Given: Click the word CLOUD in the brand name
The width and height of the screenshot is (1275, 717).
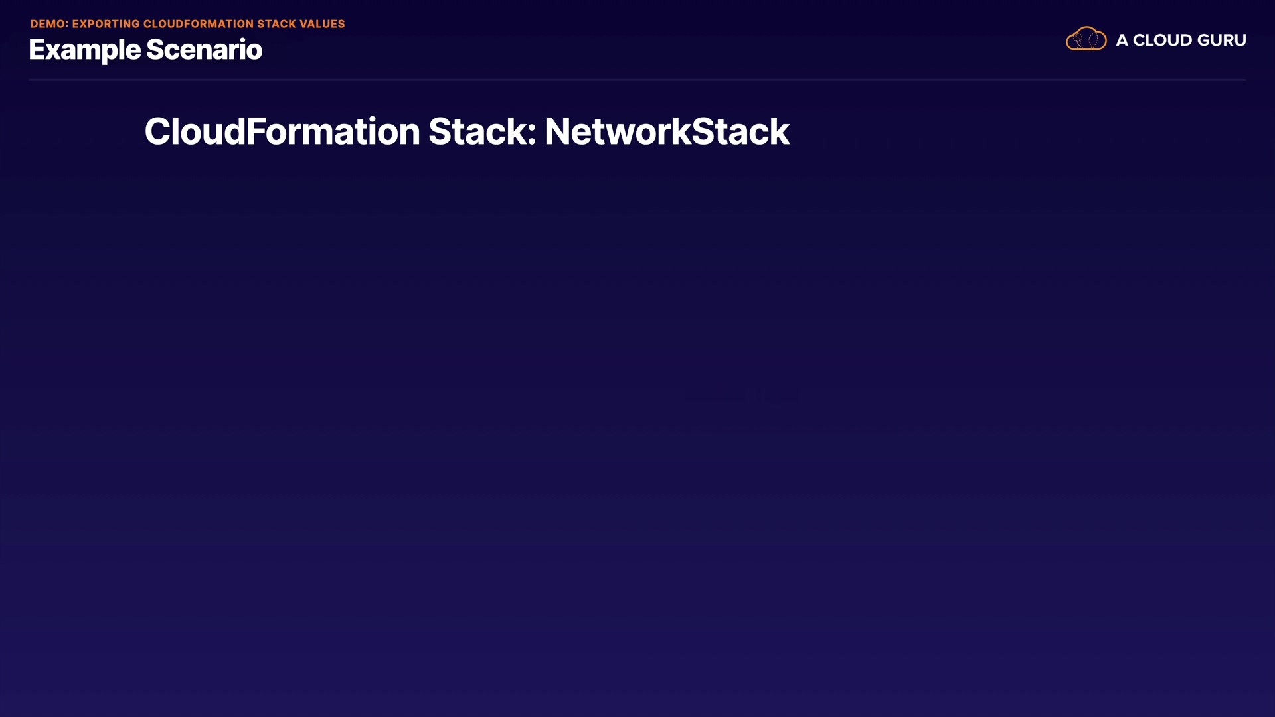Looking at the screenshot, I should point(1161,40).
